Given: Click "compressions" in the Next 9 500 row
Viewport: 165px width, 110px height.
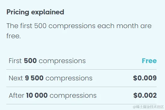Looking at the screenshot, I should coord(69,79).
